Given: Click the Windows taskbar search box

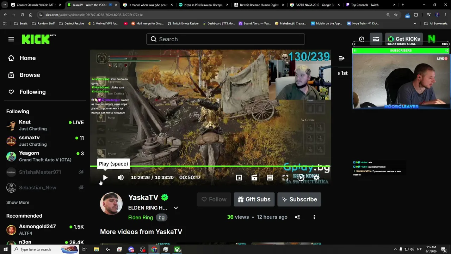Looking at the screenshot, I should click(x=45, y=249).
